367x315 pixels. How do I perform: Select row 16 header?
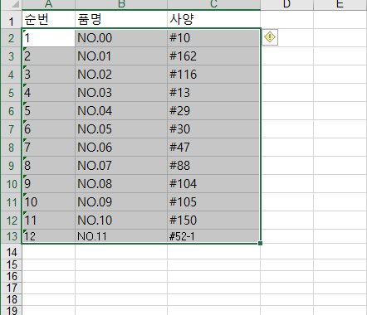(x=11, y=276)
